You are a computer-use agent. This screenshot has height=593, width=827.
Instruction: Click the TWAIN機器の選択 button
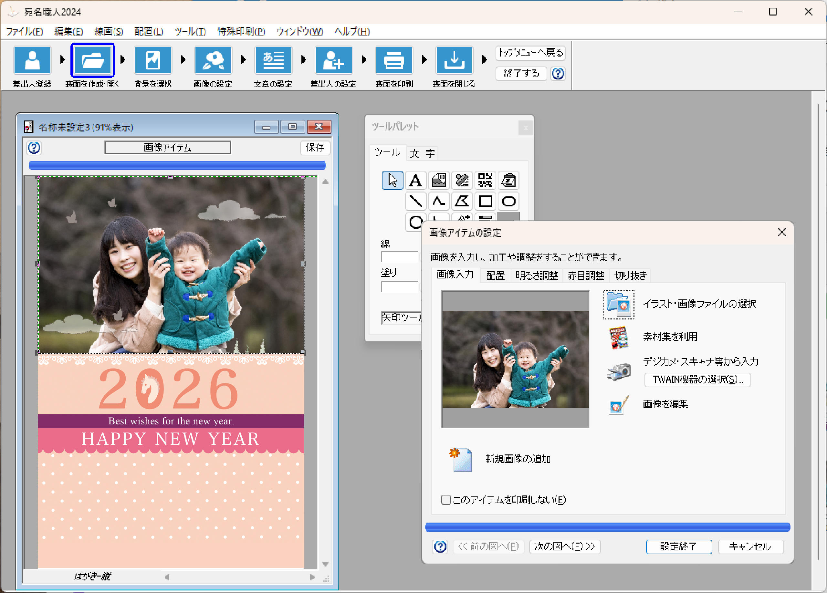697,380
